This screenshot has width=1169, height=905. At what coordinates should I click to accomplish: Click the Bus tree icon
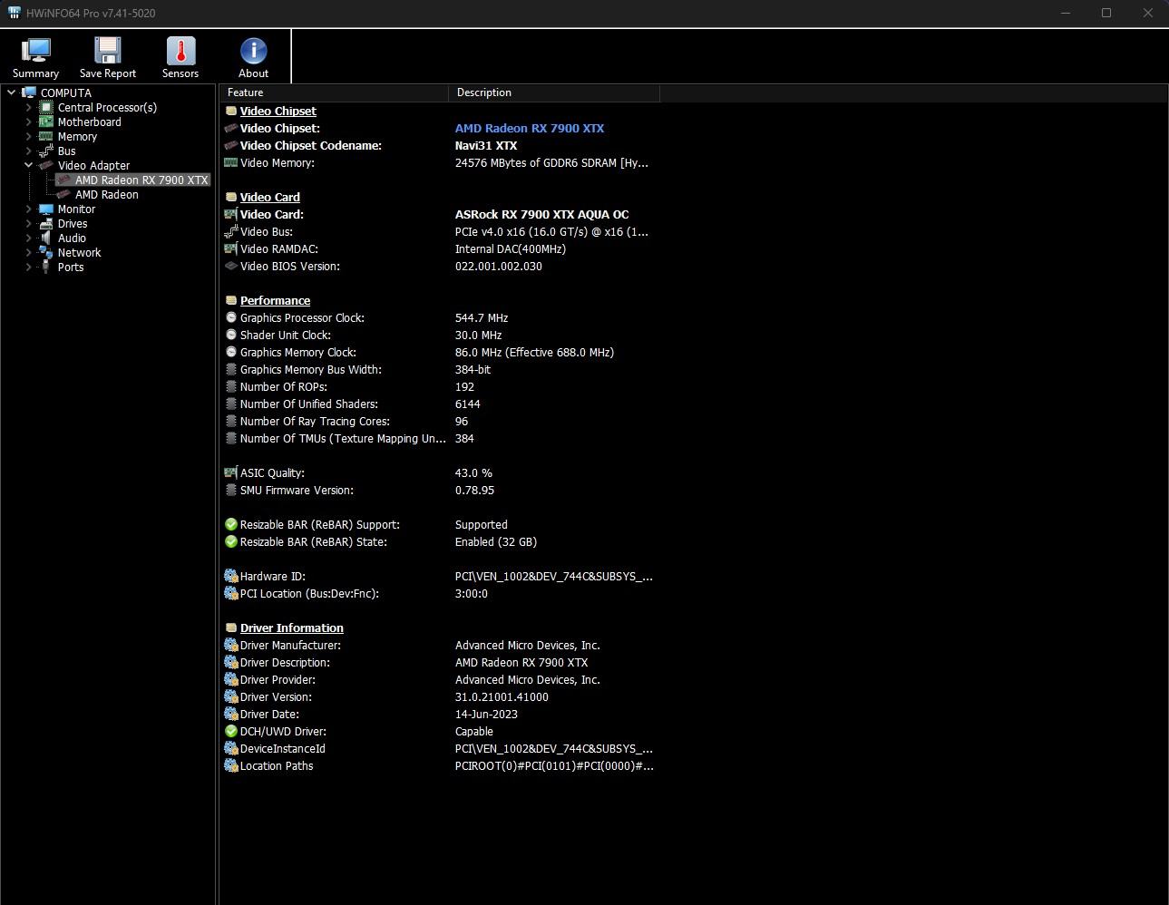tap(46, 151)
